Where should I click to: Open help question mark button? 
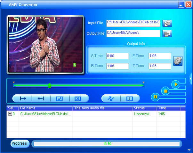(x=130, y=98)
